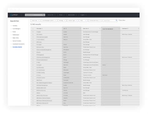Tick the checkbox for the Washington row
Viewport: 148px width, 114px height.
pyautogui.click(x=33, y=62)
